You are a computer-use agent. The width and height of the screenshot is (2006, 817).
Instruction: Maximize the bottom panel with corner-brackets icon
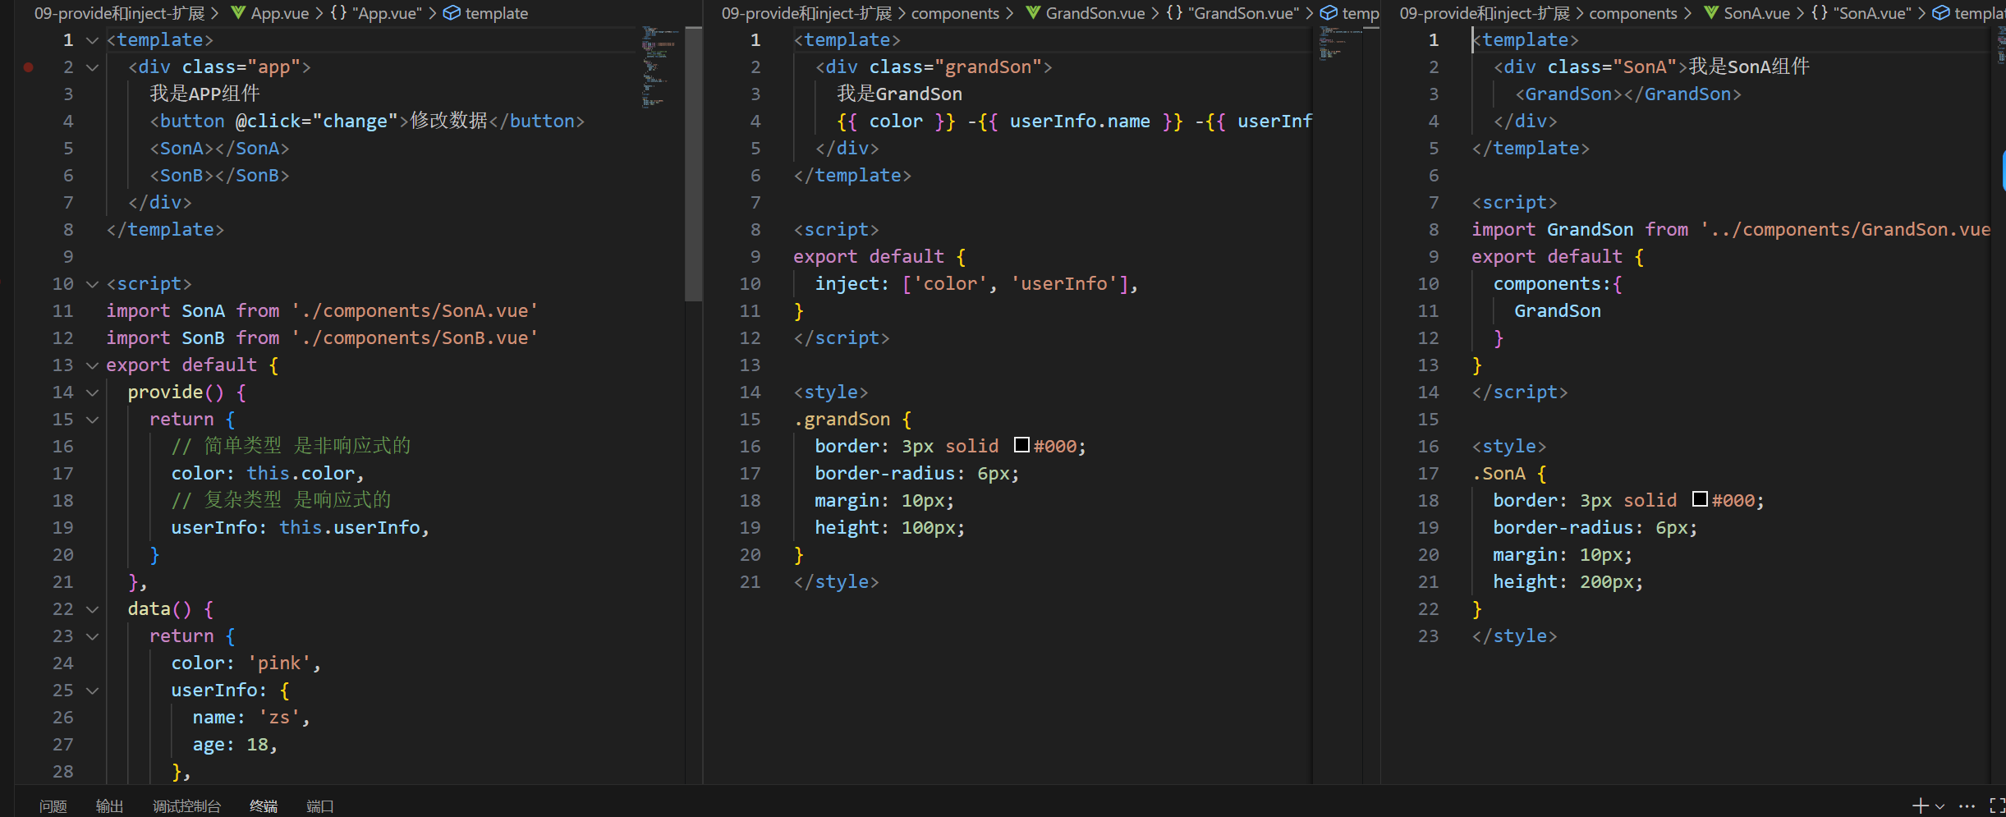click(1997, 806)
